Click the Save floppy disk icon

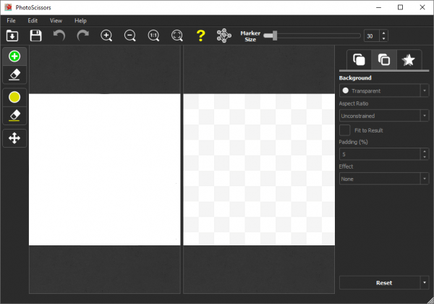click(35, 35)
